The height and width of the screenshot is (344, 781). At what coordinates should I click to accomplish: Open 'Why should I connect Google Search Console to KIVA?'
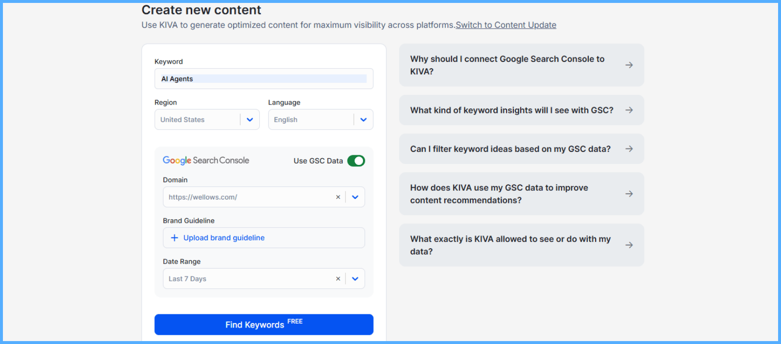(x=522, y=65)
